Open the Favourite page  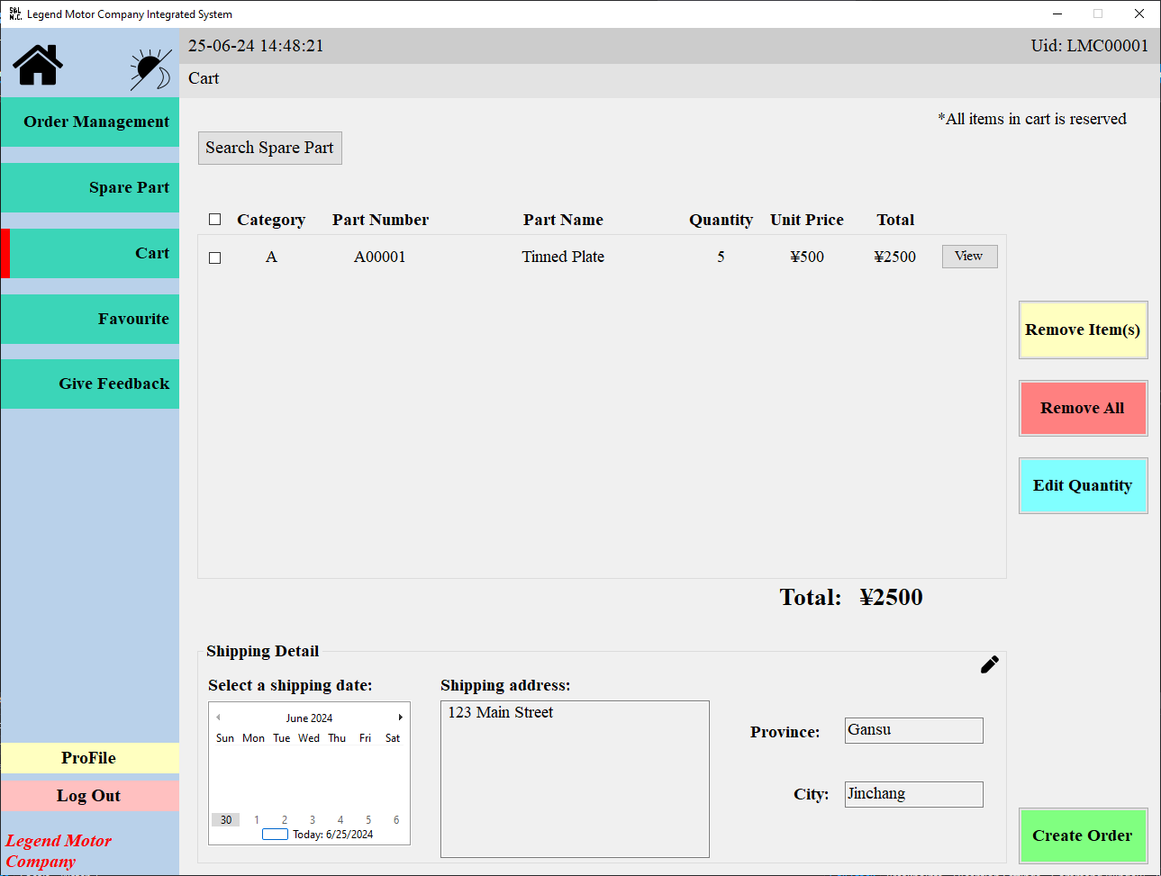(x=90, y=319)
